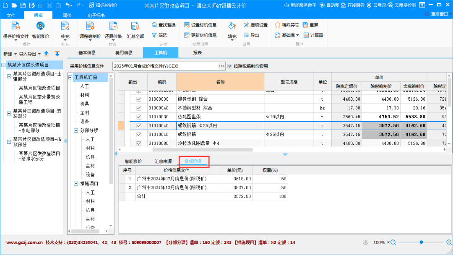Image resolution: width=453 pixels, height=255 pixels.
Task: Switch to the 费用信息 tab
Action: coord(124,53)
